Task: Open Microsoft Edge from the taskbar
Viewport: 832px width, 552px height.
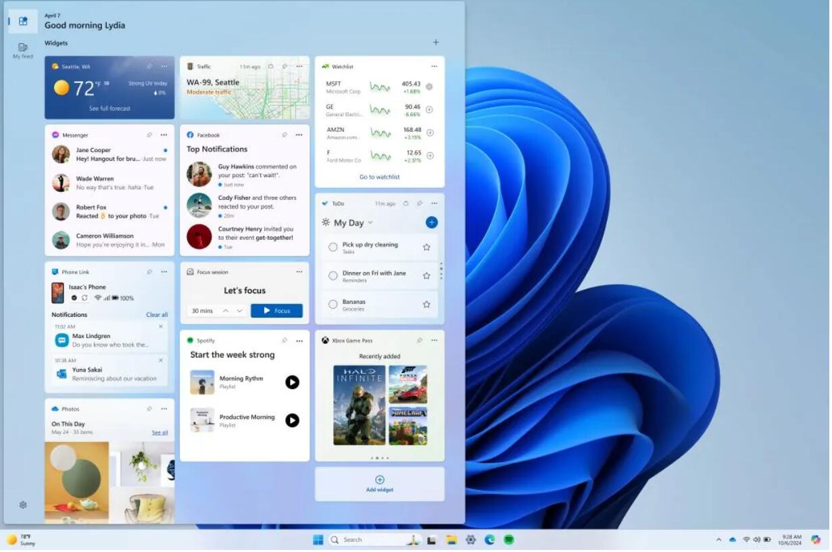Action: click(x=491, y=541)
